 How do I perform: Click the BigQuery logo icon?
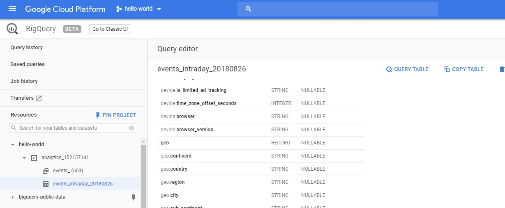[x=12, y=29]
